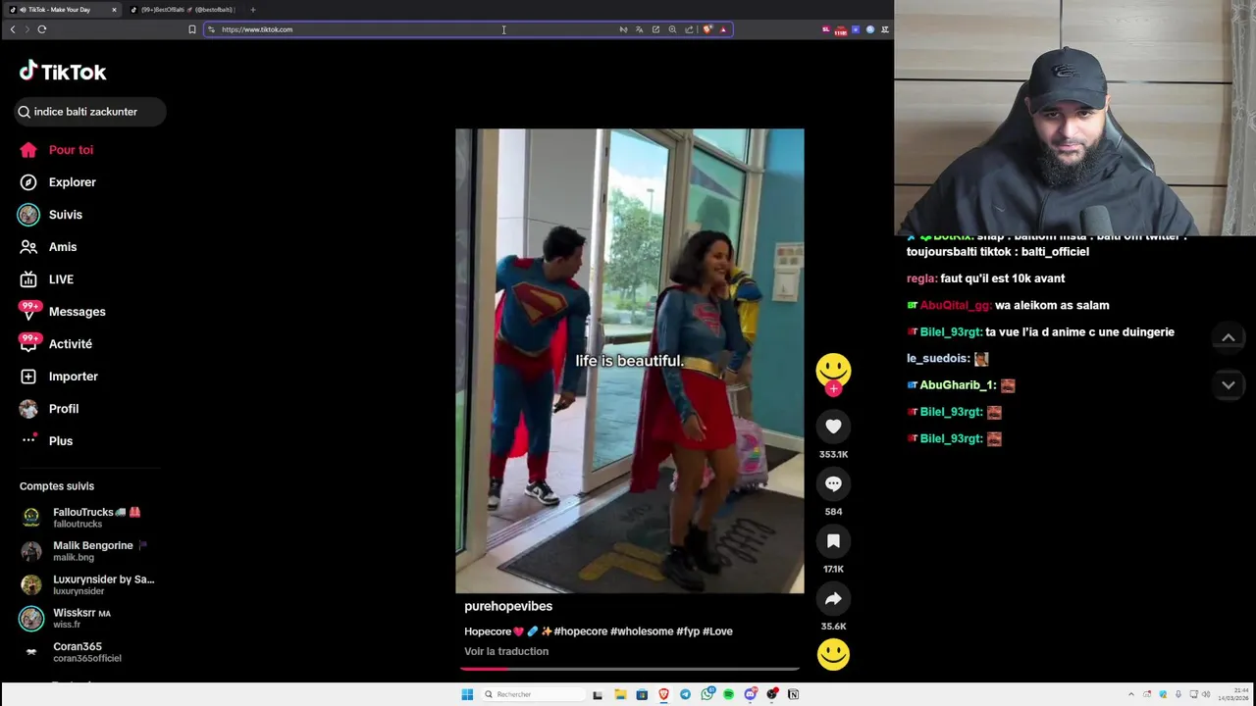
Task: Select Pour toi feed
Action: (x=57, y=150)
